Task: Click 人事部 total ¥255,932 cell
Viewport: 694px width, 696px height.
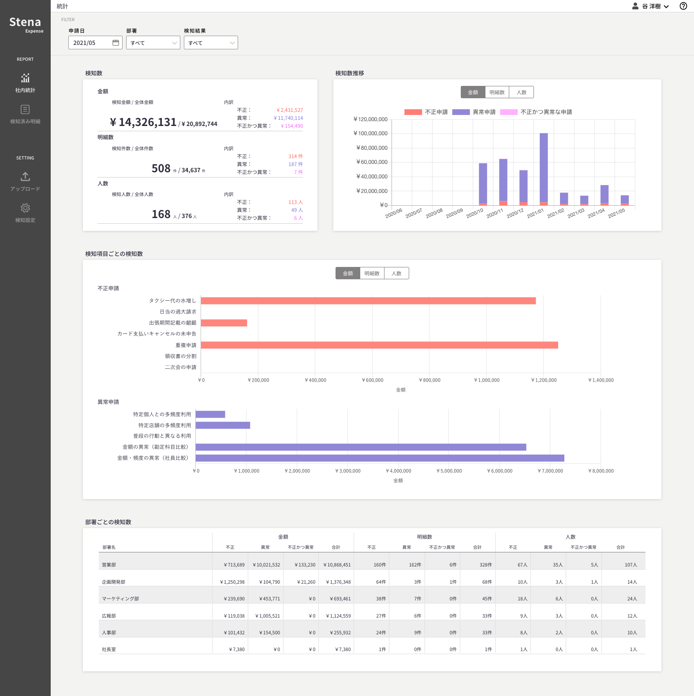Action: click(340, 633)
